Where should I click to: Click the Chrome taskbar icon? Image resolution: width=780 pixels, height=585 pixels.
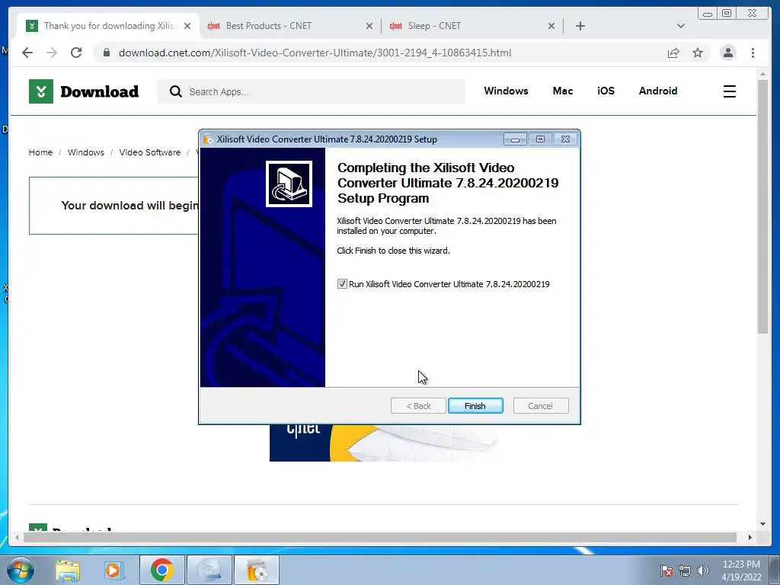click(161, 570)
